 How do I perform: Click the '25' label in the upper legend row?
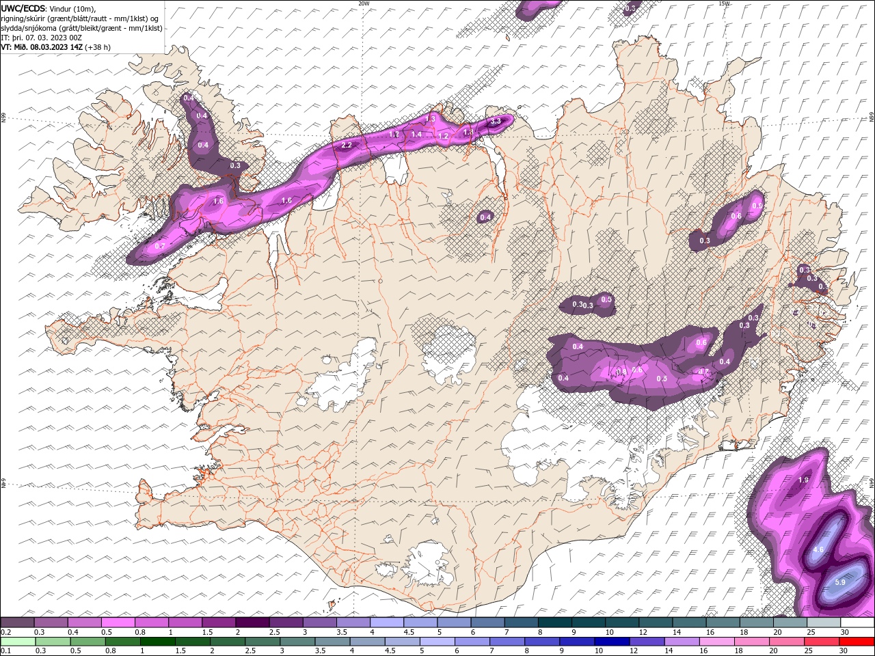pos(810,632)
